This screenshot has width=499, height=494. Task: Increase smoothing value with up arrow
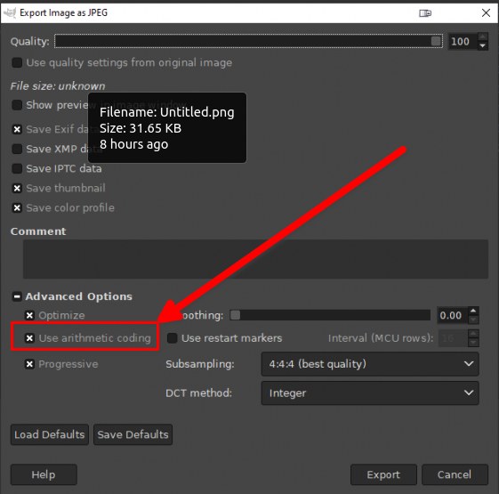pyautogui.click(x=473, y=311)
